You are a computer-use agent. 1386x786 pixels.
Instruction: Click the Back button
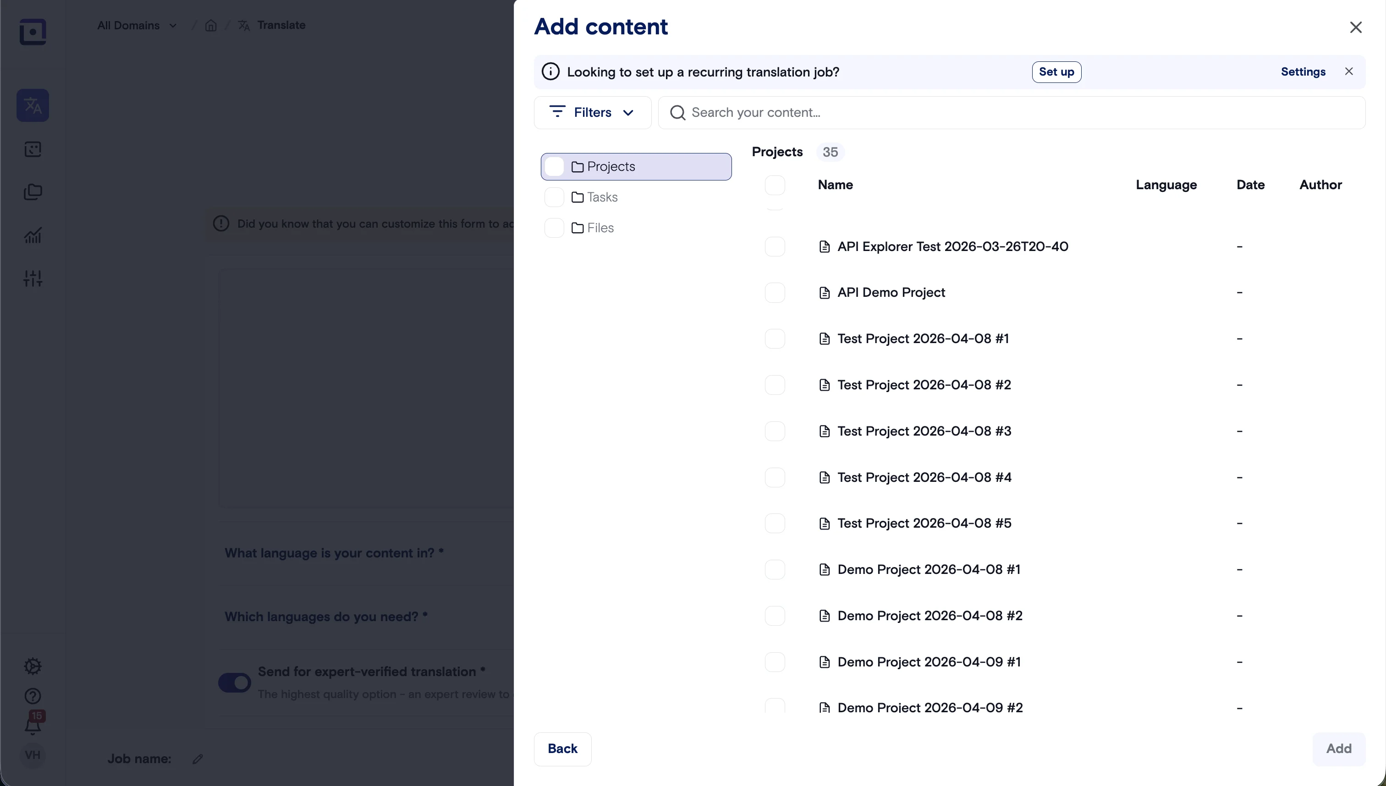pyautogui.click(x=563, y=749)
